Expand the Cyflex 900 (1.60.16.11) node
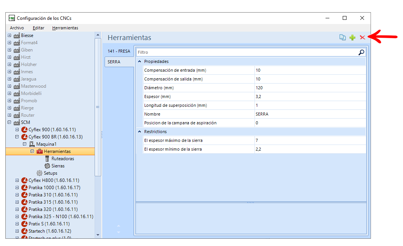Screen dimensions: 403x246 click(x=17, y=130)
